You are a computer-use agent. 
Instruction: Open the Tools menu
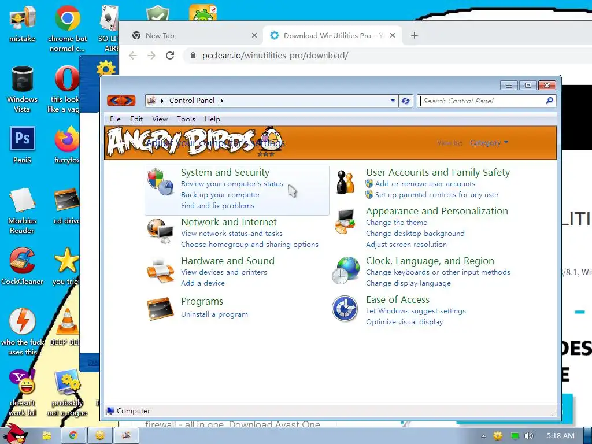186,119
